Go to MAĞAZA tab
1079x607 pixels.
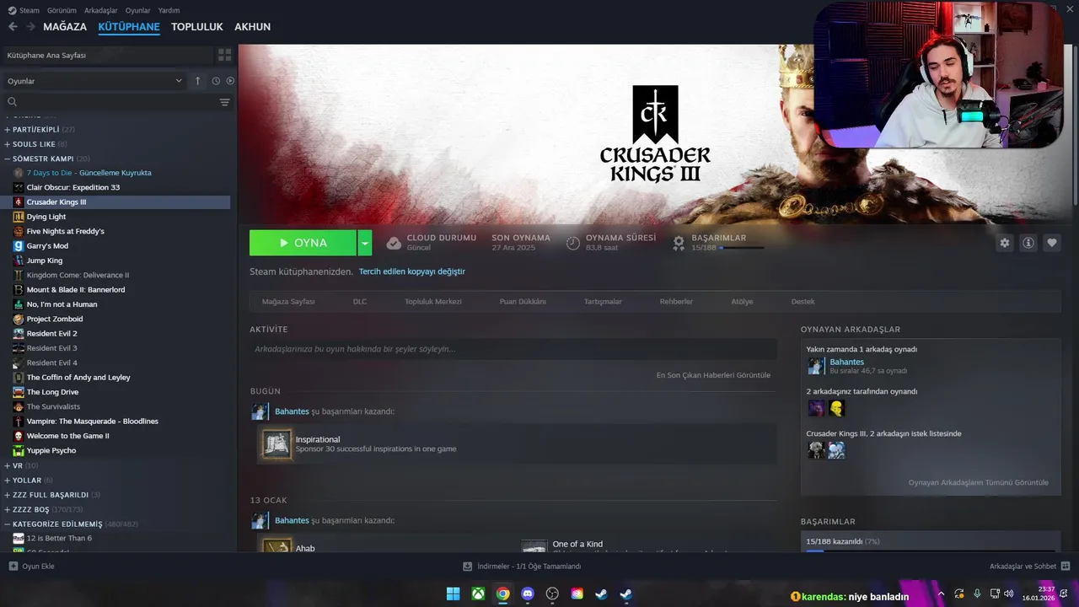65,27
